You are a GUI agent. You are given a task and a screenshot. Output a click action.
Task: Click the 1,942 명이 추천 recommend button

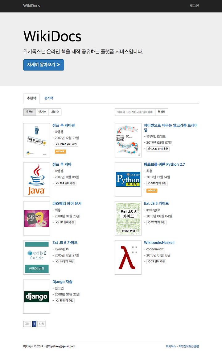[x=67, y=144]
